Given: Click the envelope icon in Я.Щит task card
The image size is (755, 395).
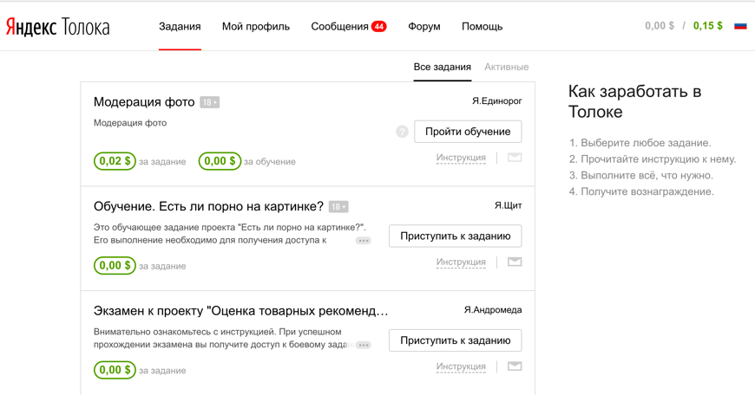Looking at the screenshot, I should point(515,262).
